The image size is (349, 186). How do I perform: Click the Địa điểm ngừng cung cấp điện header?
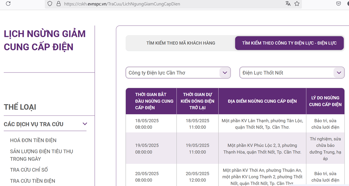tap(262, 101)
